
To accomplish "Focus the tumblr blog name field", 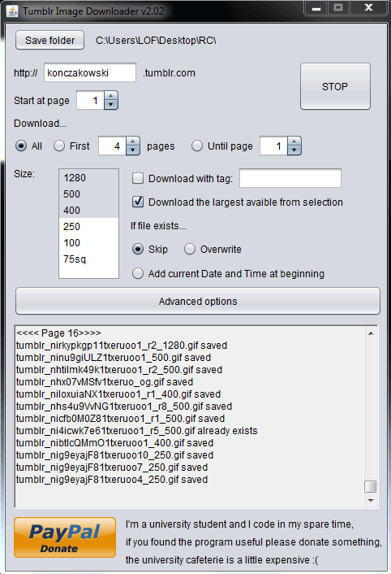I will click(x=90, y=73).
